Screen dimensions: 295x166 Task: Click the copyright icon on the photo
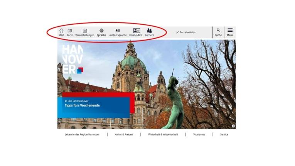click(x=233, y=126)
